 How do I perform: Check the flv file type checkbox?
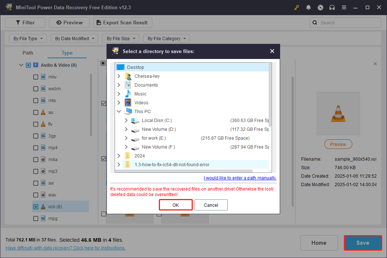click(36, 124)
